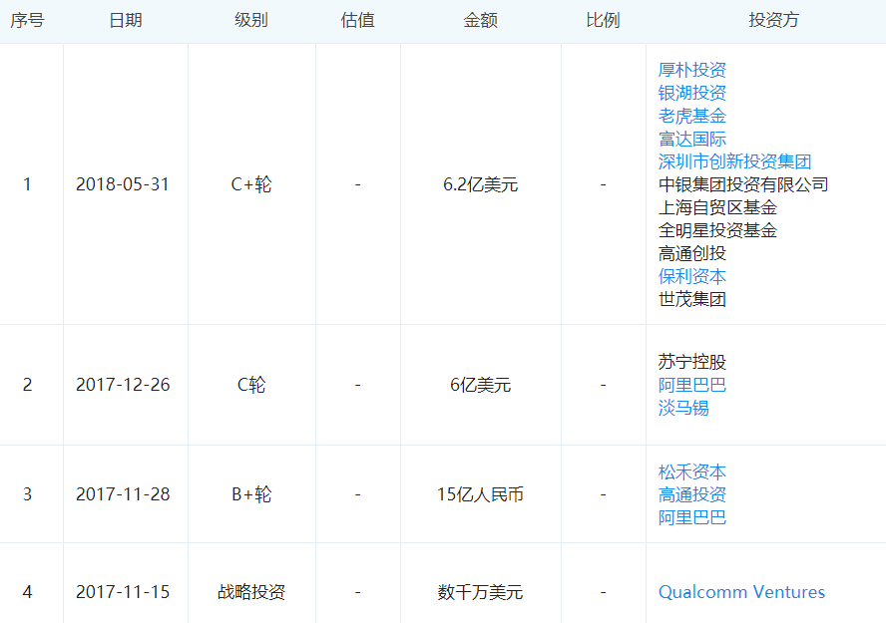The height and width of the screenshot is (623, 886).
Task: Click the 数千万美元 amount cell
Action: coord(480,592)
